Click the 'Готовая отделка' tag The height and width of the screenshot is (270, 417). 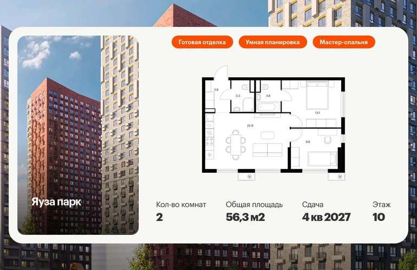(202, 42)
